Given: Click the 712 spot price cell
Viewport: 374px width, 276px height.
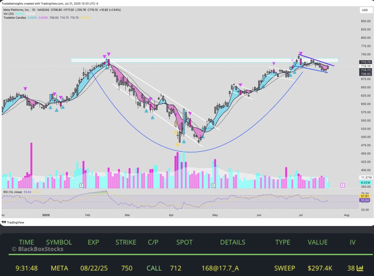Looking at the screenshot, I should (176, 268).
